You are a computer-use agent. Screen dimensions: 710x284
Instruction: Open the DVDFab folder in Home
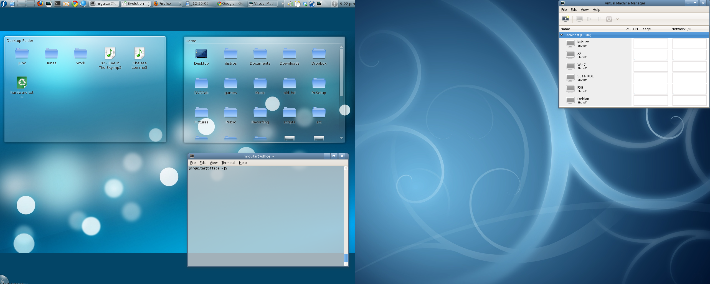[x=201, y=86]
